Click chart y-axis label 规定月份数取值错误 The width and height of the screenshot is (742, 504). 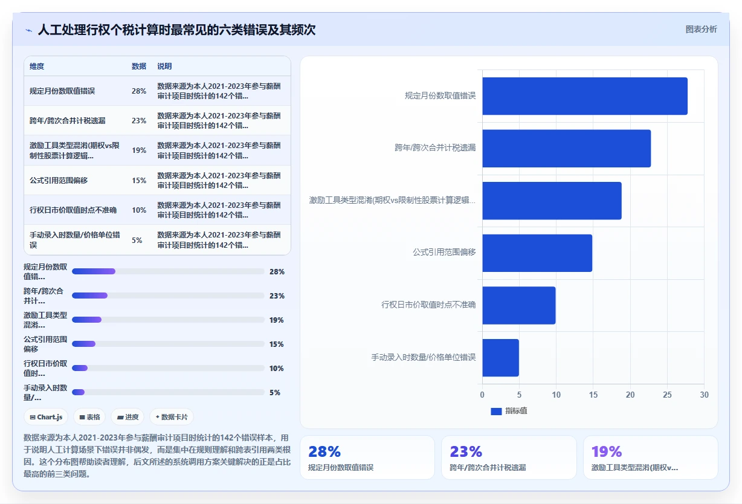click(440, 96)
